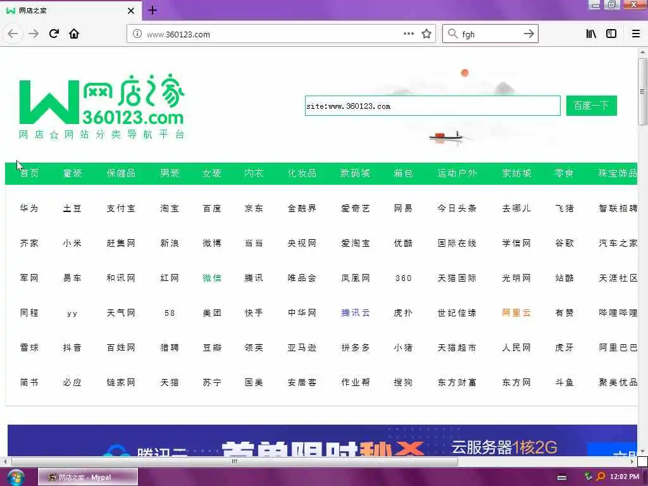Viewport: 648px width, 486px height.
Task: Visit the 淘宝 link
Action: click(x=170, y=208)
